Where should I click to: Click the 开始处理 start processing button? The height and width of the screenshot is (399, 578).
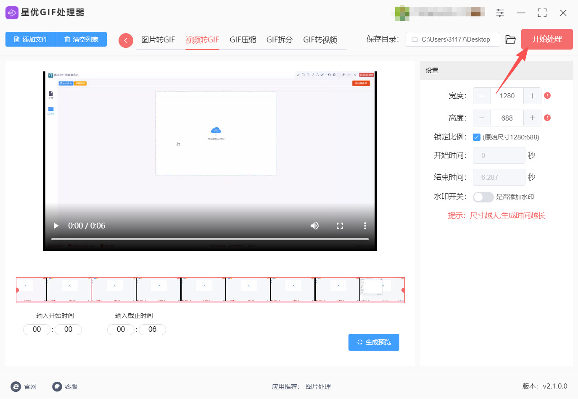[546, 39]
